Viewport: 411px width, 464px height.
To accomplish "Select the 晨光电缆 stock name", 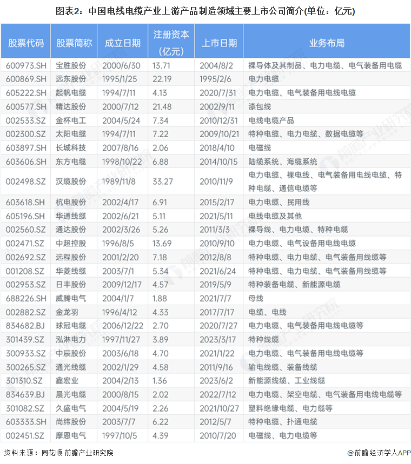I will pos(71,394).
